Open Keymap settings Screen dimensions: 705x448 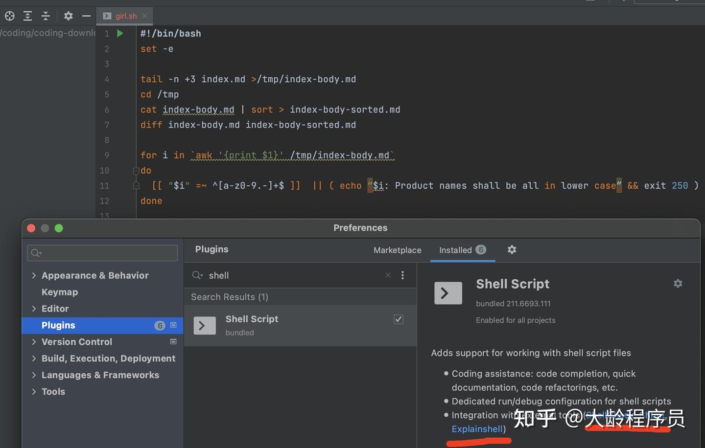(x=60, y=292)
